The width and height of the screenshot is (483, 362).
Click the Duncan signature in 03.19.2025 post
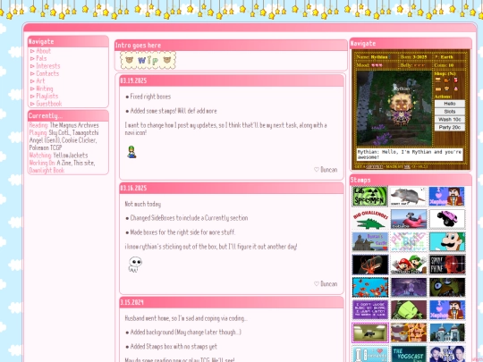(x=326, y=170)
